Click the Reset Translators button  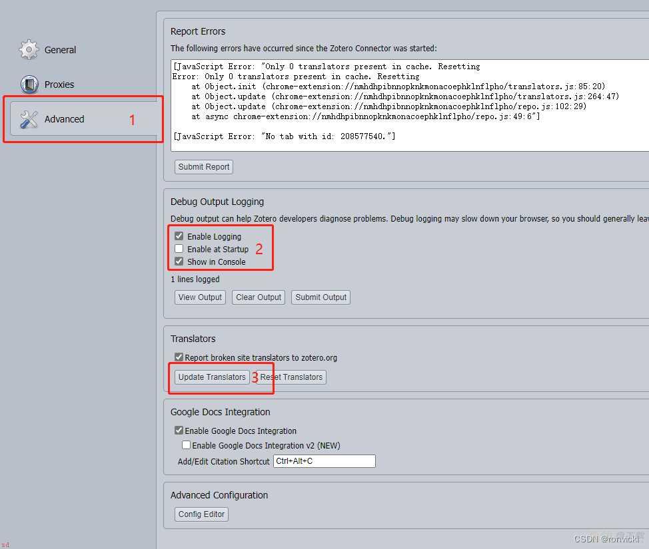pos(291,377)
